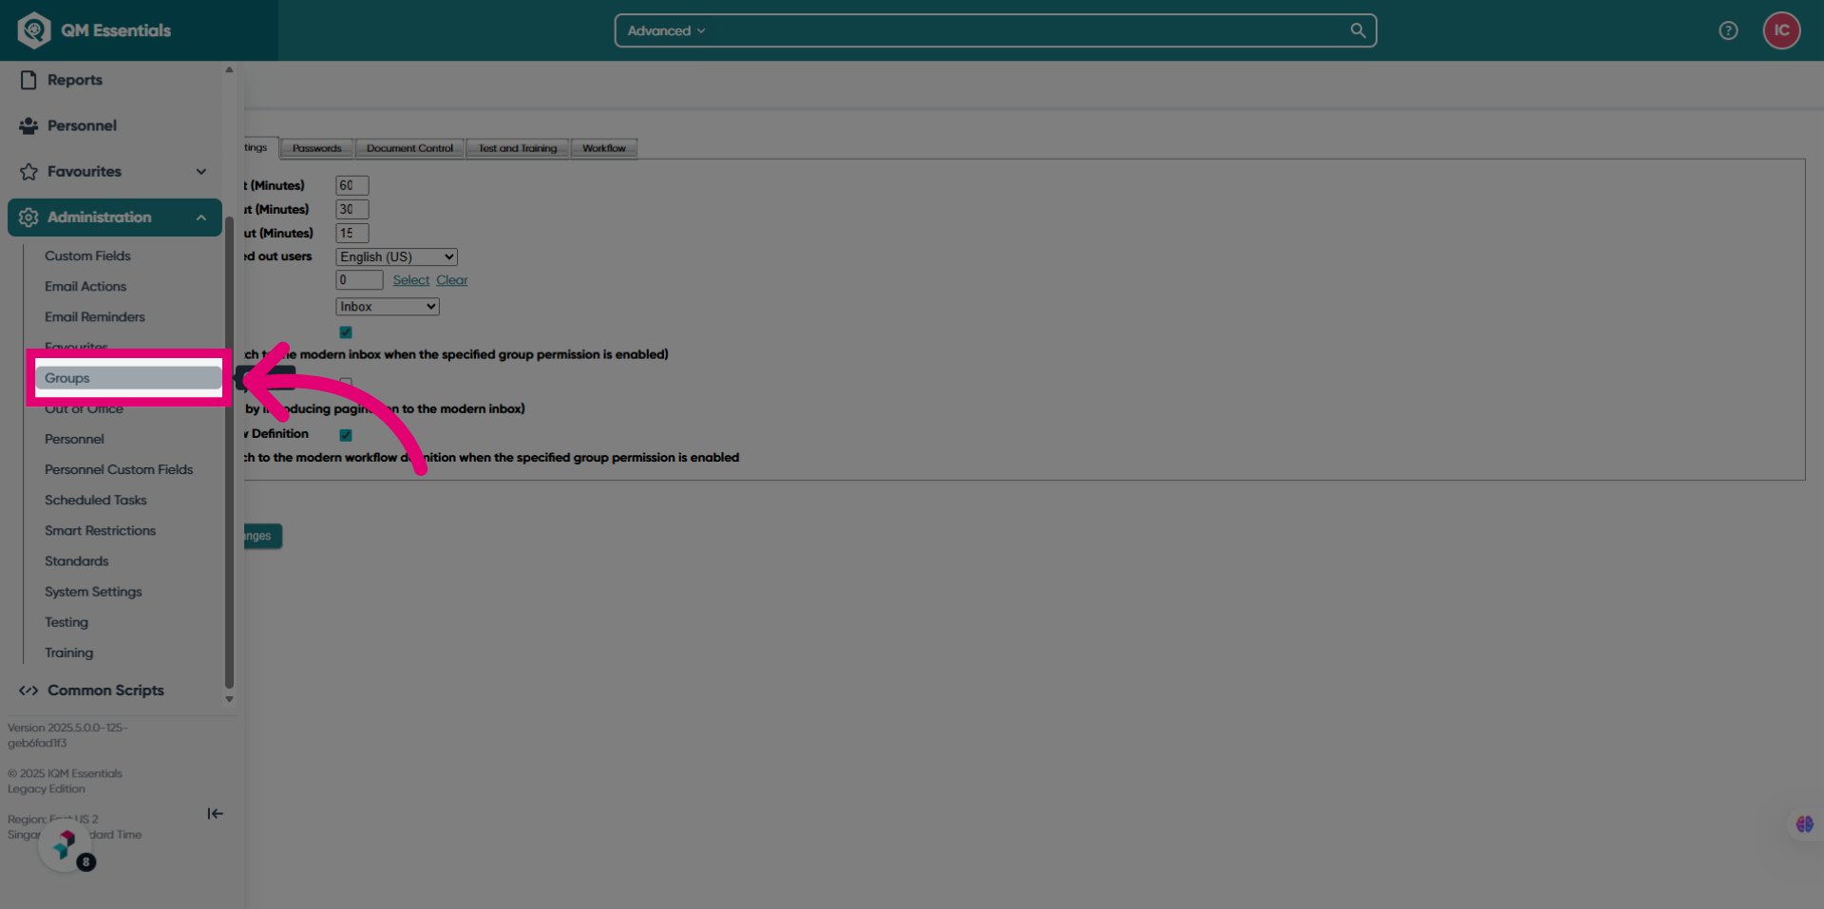The height and width of the screenshot is (909, 1824).
Task: Click the QM Essentials logo icon
Action: point(34,30)
